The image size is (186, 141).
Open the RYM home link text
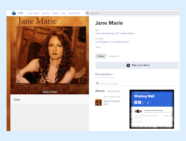pos(20,13)
